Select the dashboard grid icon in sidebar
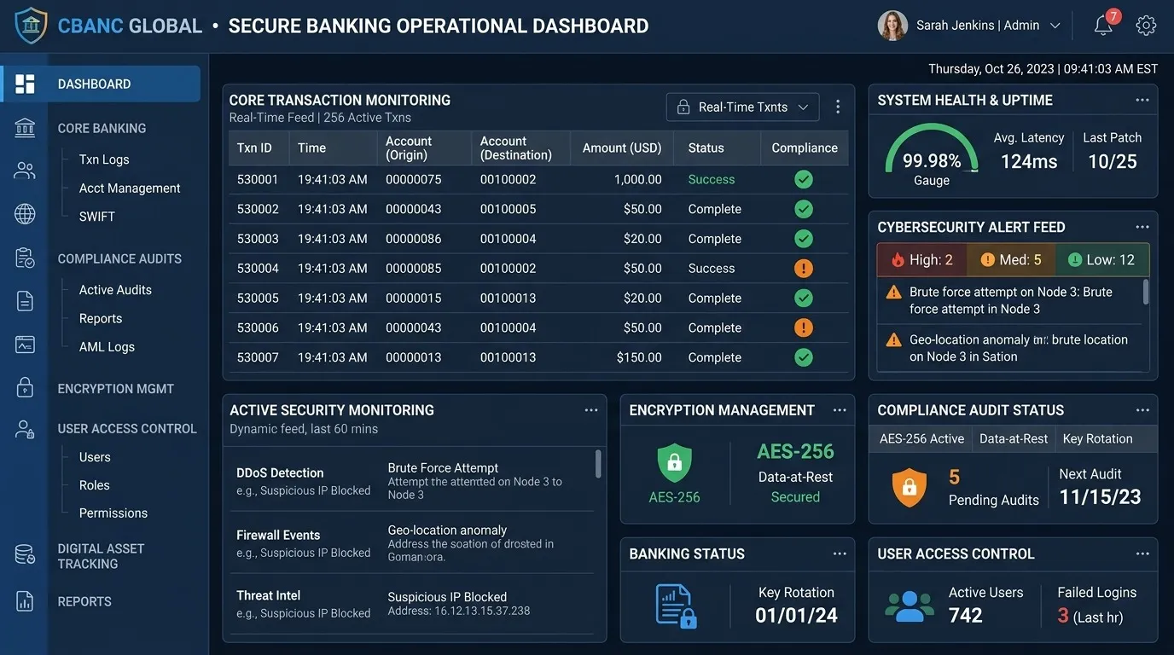The width and height of the screenshot is (1174, 655). pos(25,84)
